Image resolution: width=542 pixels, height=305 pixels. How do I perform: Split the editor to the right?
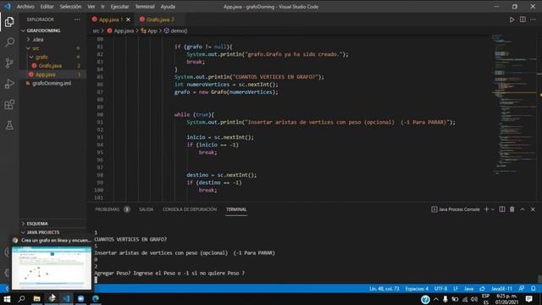(523, 19)
